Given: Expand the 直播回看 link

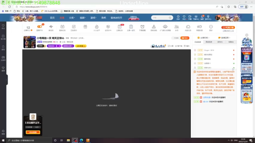Looking at the screenshot, I should pyautogui.click(x=224, y=37).
